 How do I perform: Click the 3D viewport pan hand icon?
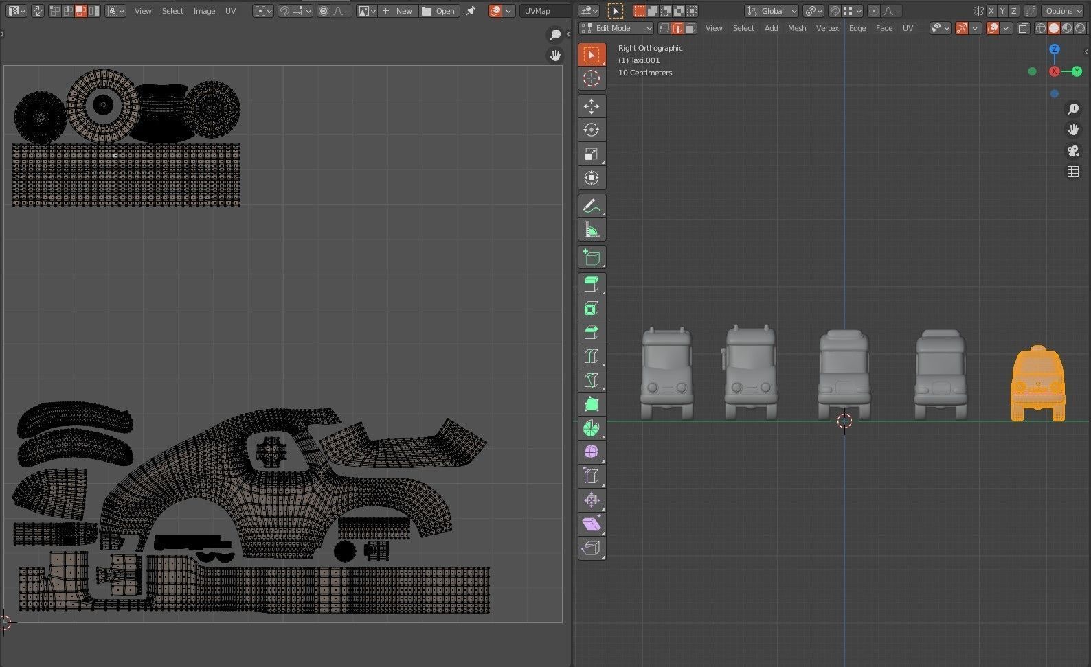1073,130
